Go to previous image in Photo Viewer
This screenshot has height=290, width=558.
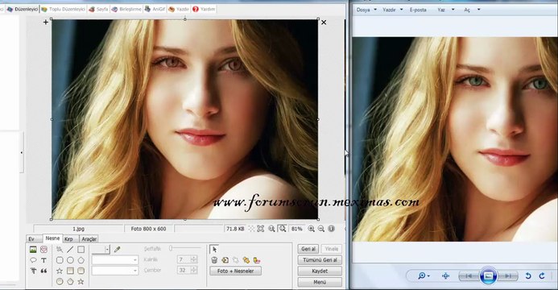(x=469, y=275)
